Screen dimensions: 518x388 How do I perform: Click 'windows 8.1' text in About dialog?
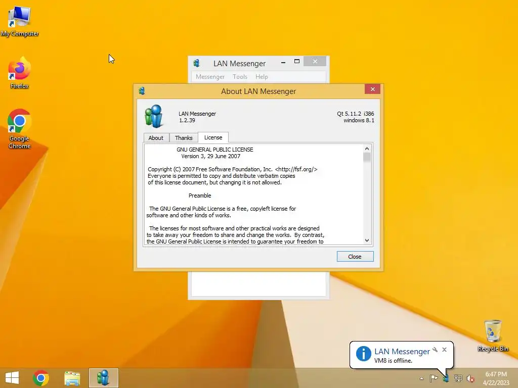coord(359,120)
